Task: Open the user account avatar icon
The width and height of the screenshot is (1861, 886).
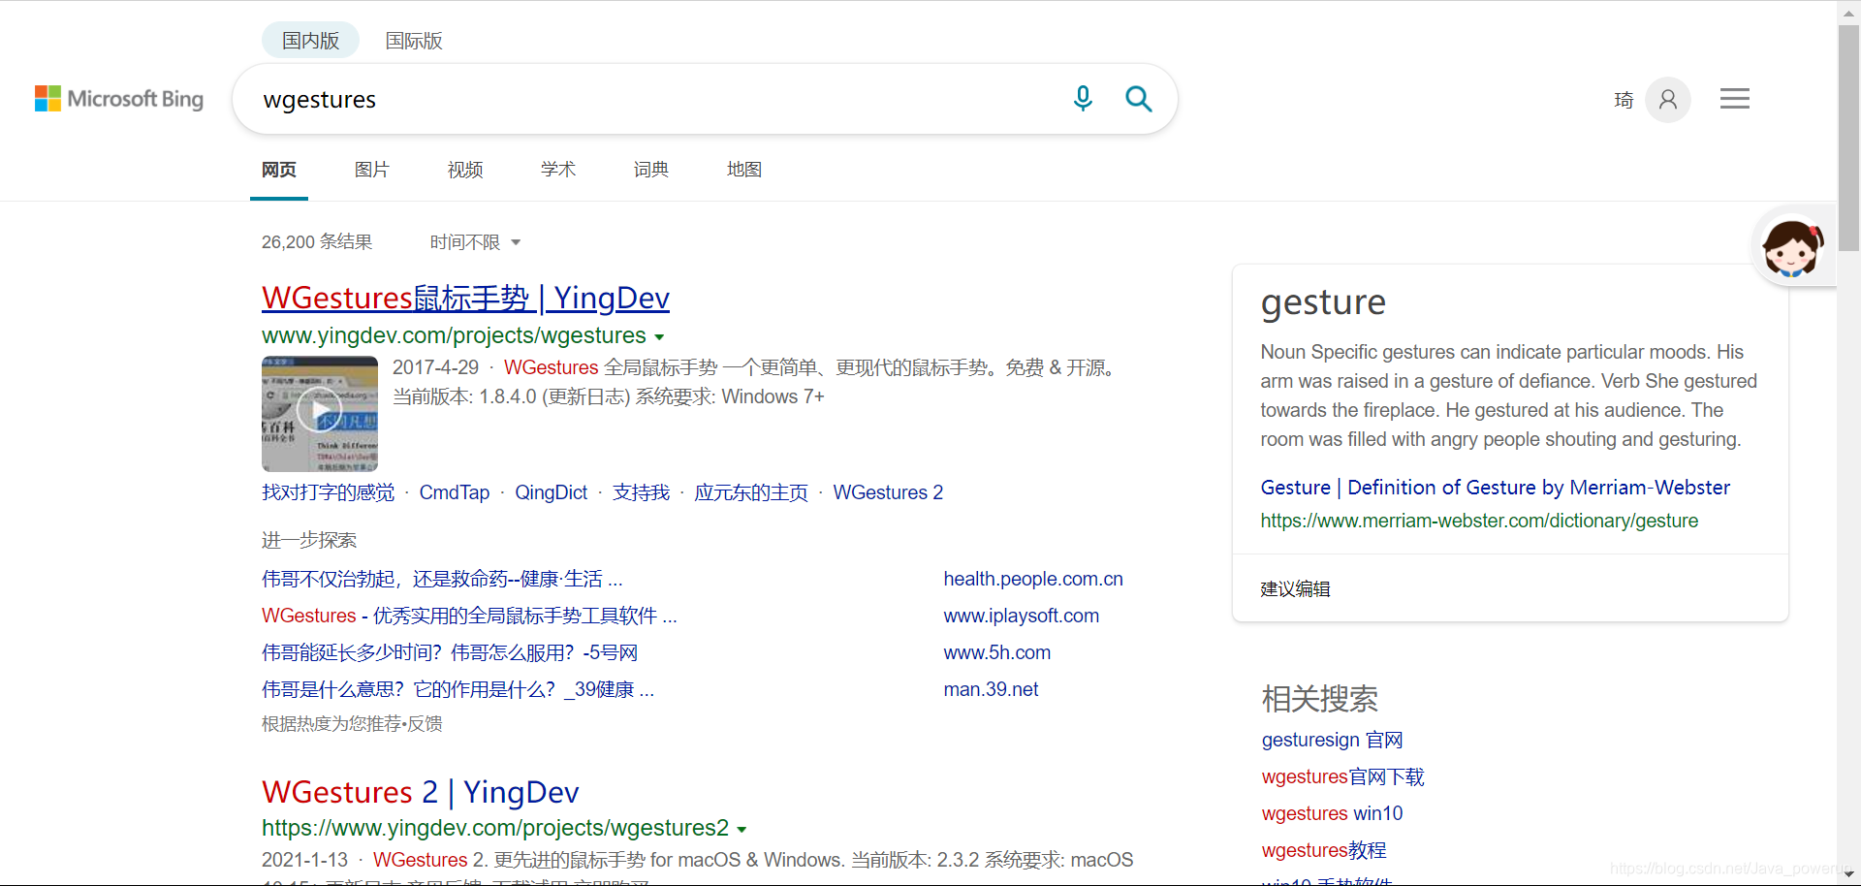Action: pyautogui.click(x=1668, y=99)
